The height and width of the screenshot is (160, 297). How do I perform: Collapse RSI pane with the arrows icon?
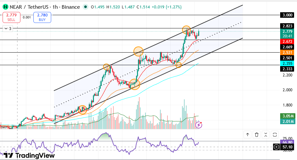pyautogui.click(x=266, y=135)
